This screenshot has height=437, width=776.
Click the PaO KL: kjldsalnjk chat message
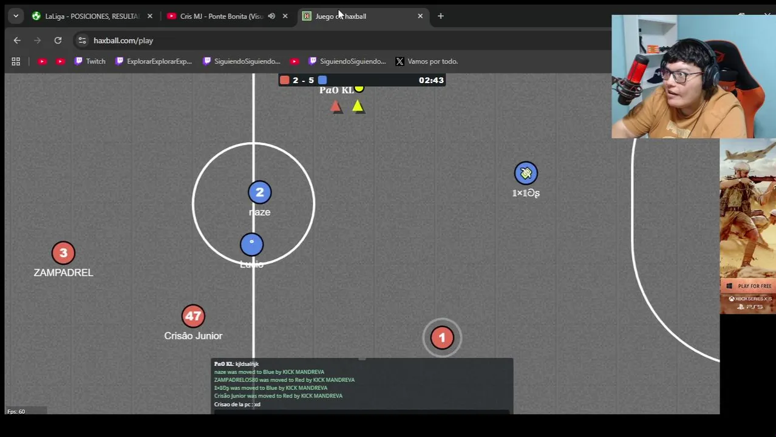point(236,364)
